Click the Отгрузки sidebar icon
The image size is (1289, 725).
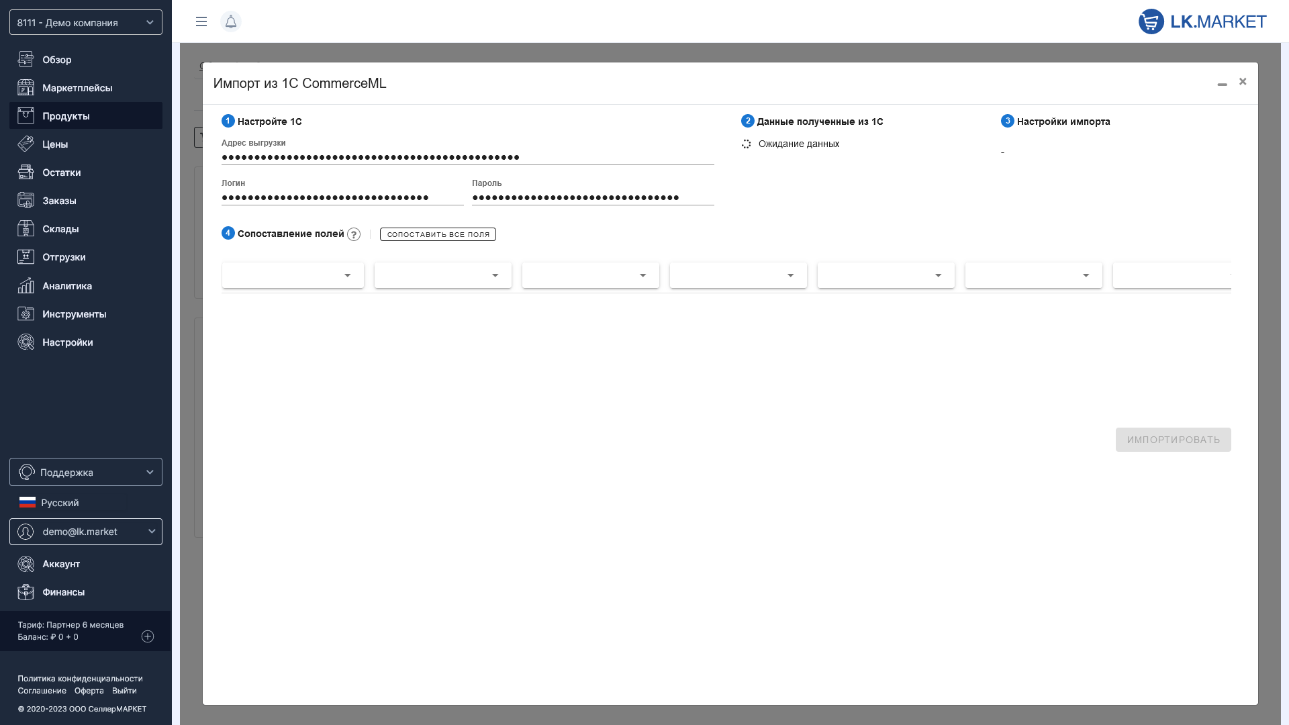click(x=26, y=257)
